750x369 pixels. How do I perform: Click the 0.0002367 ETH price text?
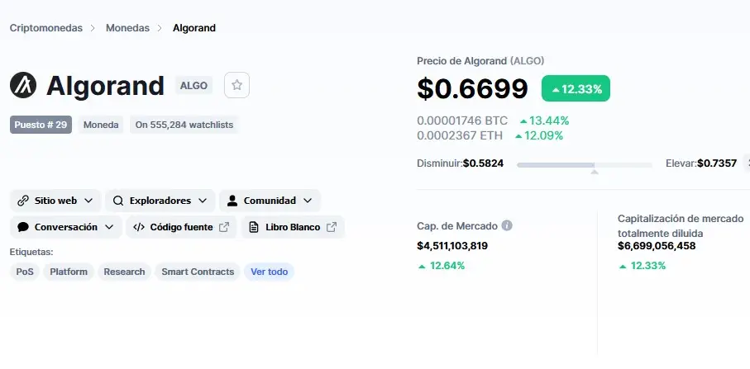(x=460, y=135)
